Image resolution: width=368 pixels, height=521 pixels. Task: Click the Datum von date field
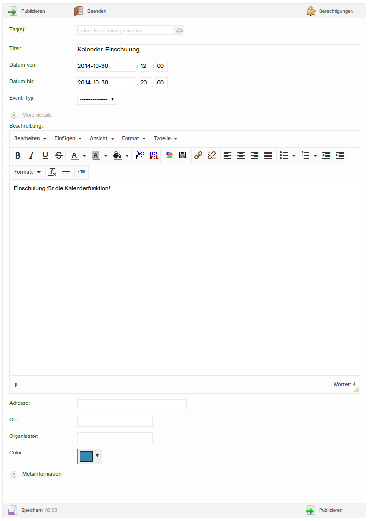click(107, 66)
